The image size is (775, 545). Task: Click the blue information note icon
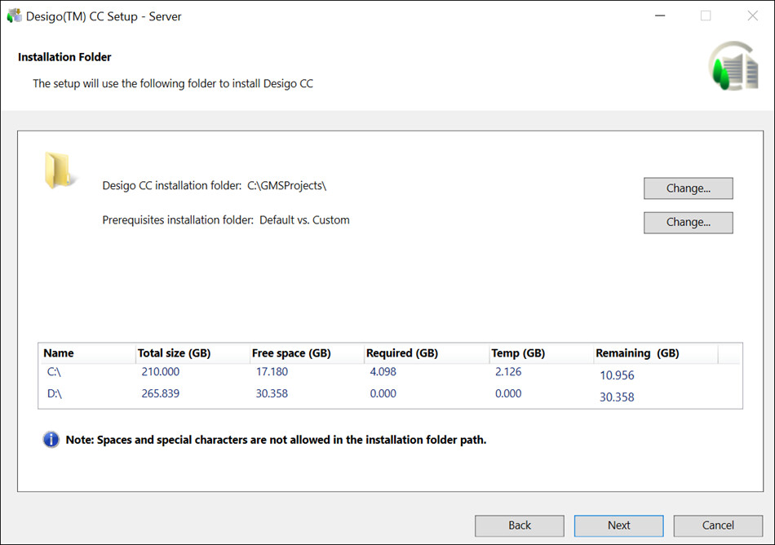[x=51, y=440]
